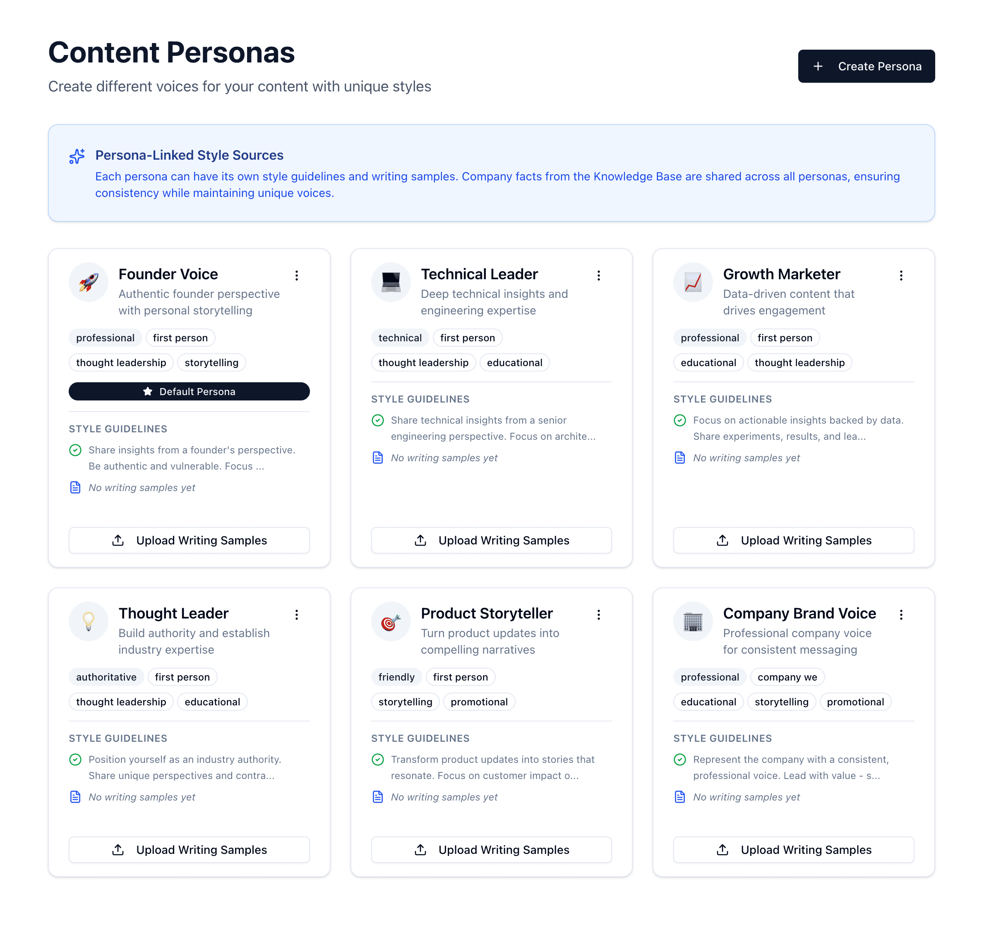Open the three-dot menu on Technical Leader
The width and height of the screenshot is (989, 930).
[599, 275]
